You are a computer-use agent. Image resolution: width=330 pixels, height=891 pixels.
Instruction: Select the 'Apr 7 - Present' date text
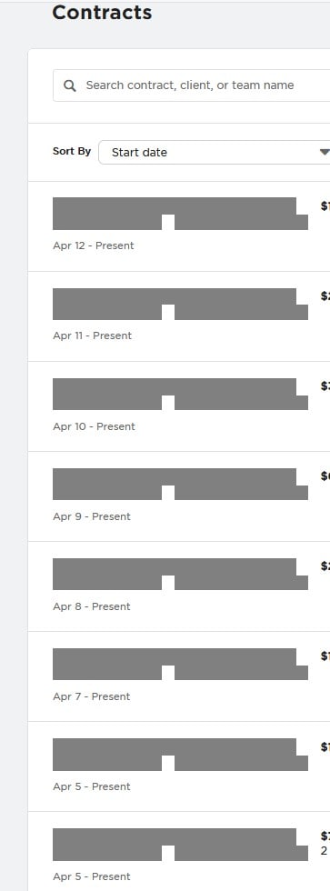(92, 696)
